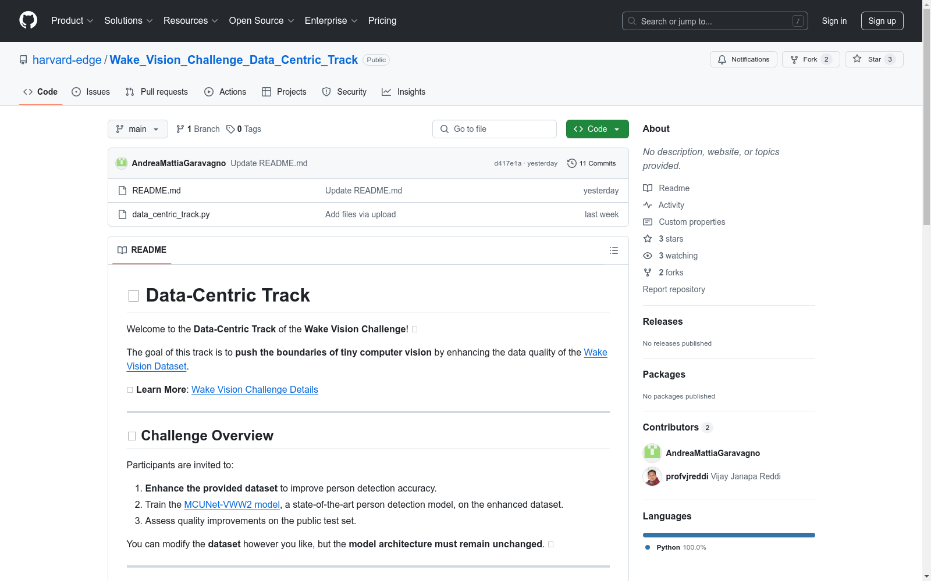931x581 pixels.
Task: Open the Wake_Vision_Challenge_Data_Centric_Track repository link
Action: pyautogui.click(x=234, y=60)
